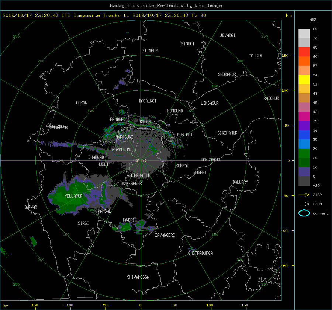332x310 pixels.
Task: Click the cyan current ellipse legend icon
Action: pos(304,213)
